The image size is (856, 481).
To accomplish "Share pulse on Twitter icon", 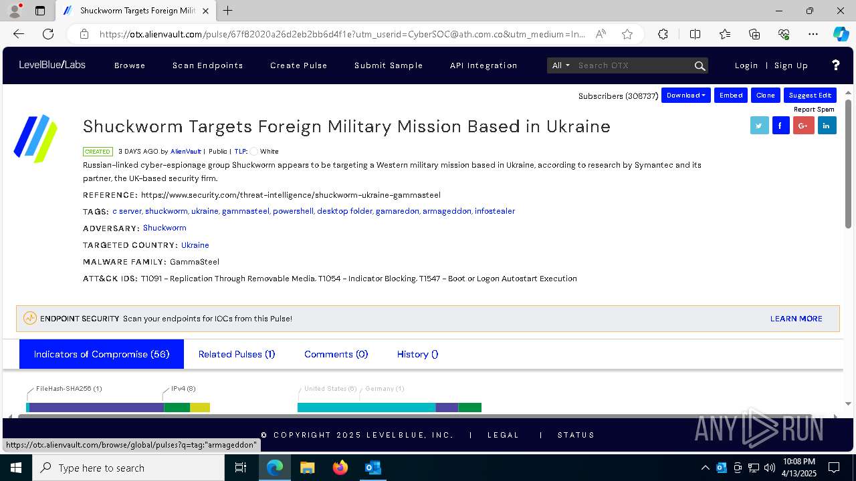I will pyautogui.click(x=759, y=125).
